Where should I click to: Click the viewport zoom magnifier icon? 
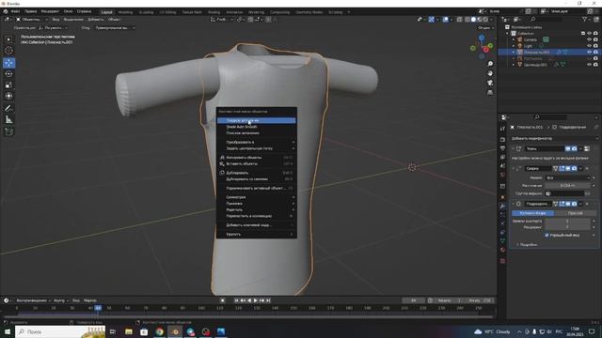[x=490, y=64]
